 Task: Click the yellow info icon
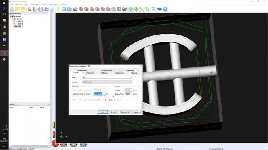pos(59,9)
